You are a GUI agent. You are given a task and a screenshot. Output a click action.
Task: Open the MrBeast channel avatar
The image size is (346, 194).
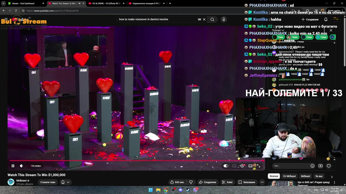tap(11, 182)
